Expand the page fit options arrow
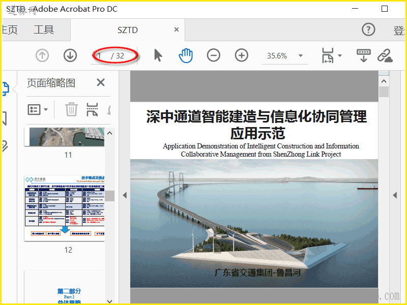Screen dimensions: 407x305 pyautogui.click(x=340, y=55)
